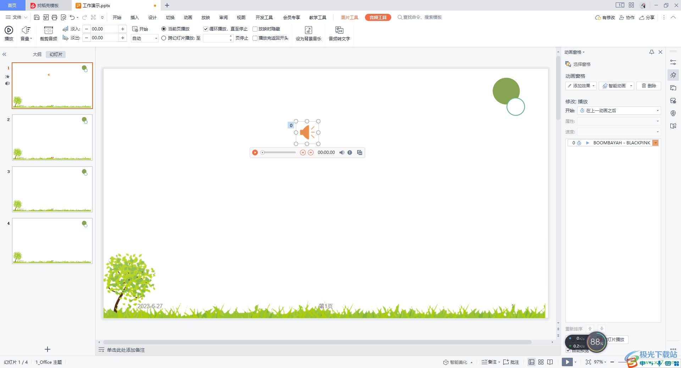This screenshot has width=681, height=368.
Task: Select the audio speaker object on slide
Action: 307,132
